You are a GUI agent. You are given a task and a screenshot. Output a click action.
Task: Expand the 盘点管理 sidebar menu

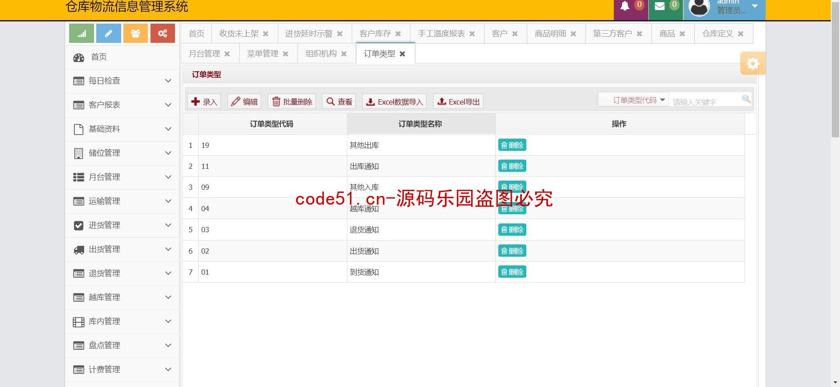(122, 345)
